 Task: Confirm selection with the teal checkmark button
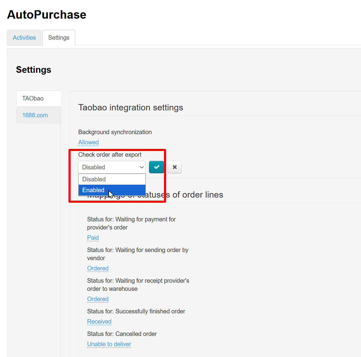pyautogui.click(x=156, y=167)
